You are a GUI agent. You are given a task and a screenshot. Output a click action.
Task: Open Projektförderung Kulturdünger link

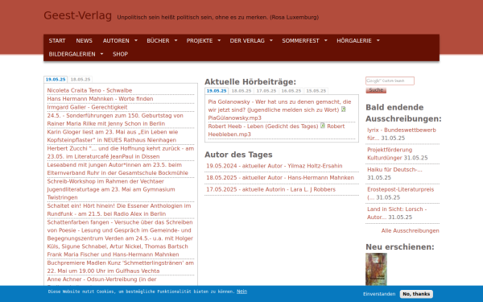click(x=390, y=154)
